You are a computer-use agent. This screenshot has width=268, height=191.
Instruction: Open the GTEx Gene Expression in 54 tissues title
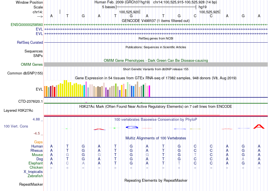(x=156, y=78)
